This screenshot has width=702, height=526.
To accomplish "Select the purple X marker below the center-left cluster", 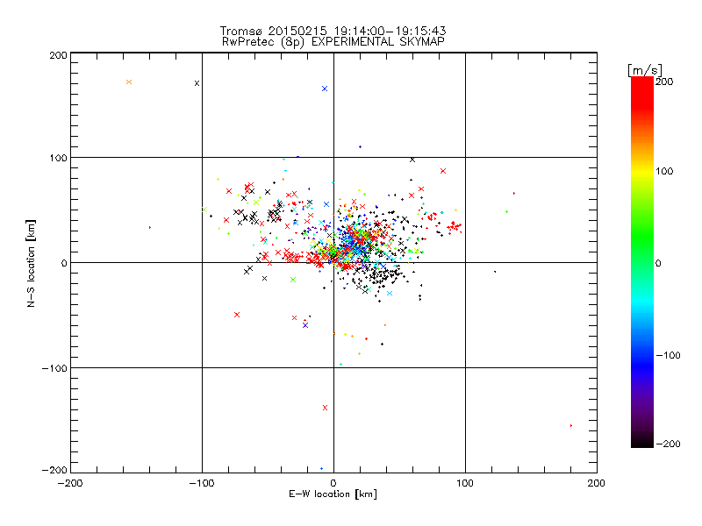I will [x=305, y=325].
